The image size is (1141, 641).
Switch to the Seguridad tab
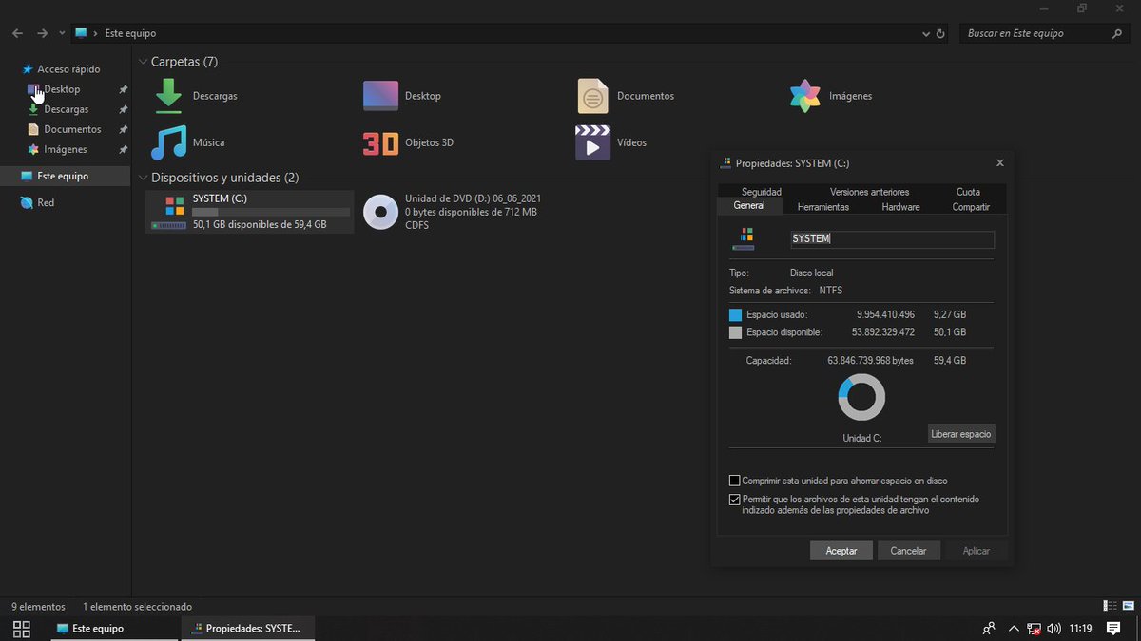coord(762,192)
